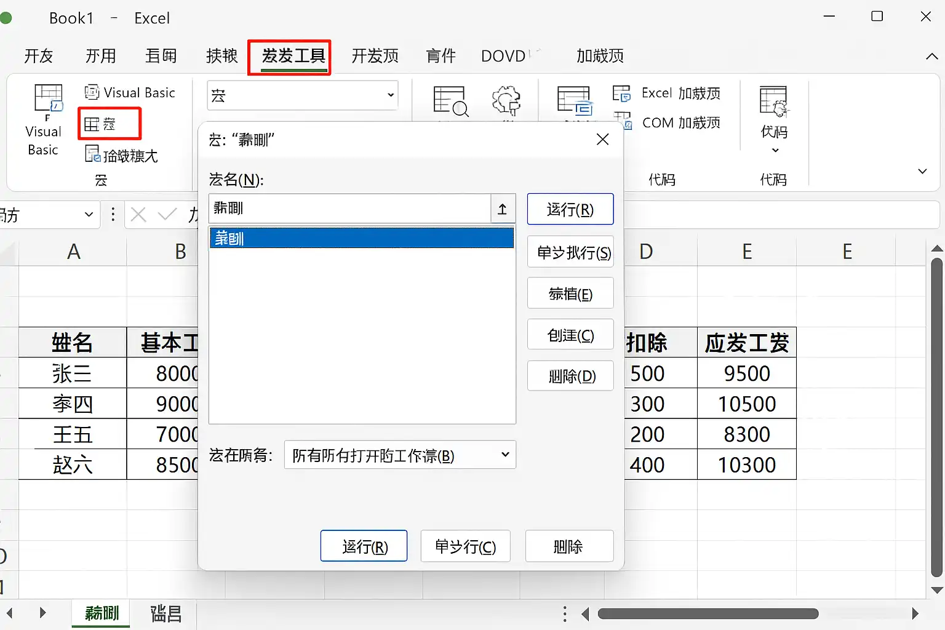
Task: Click the gear add-ins icon in ribbon
Action: (x=506, y=100)
